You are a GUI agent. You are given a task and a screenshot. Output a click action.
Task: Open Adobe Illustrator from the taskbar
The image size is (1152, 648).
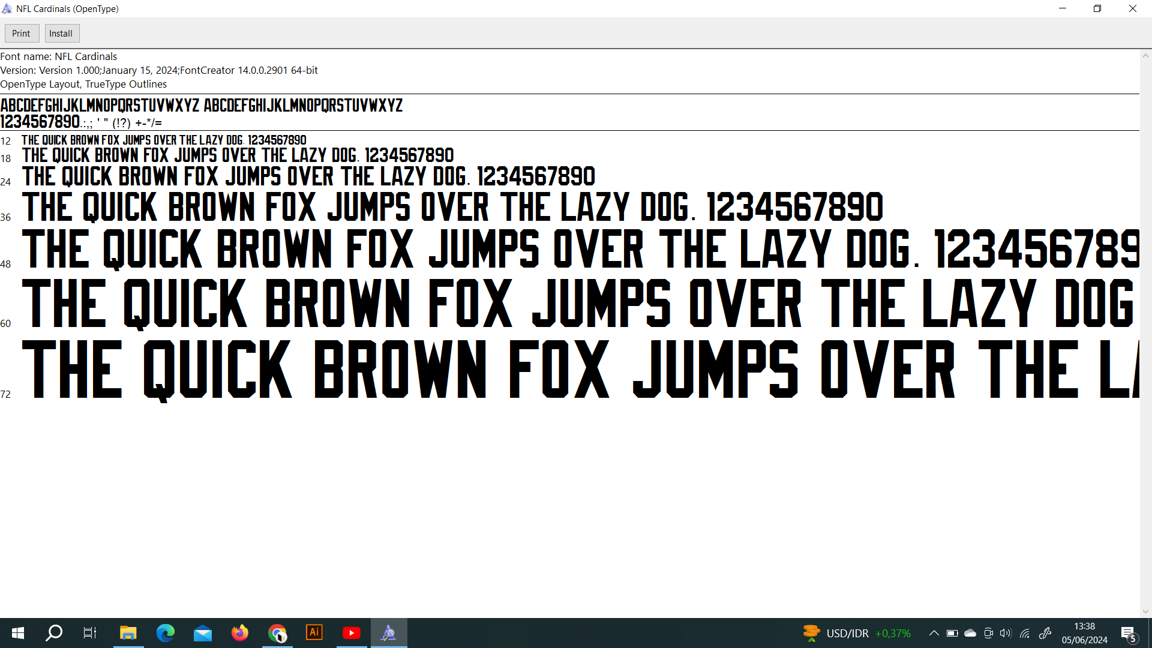pos(314,633)
